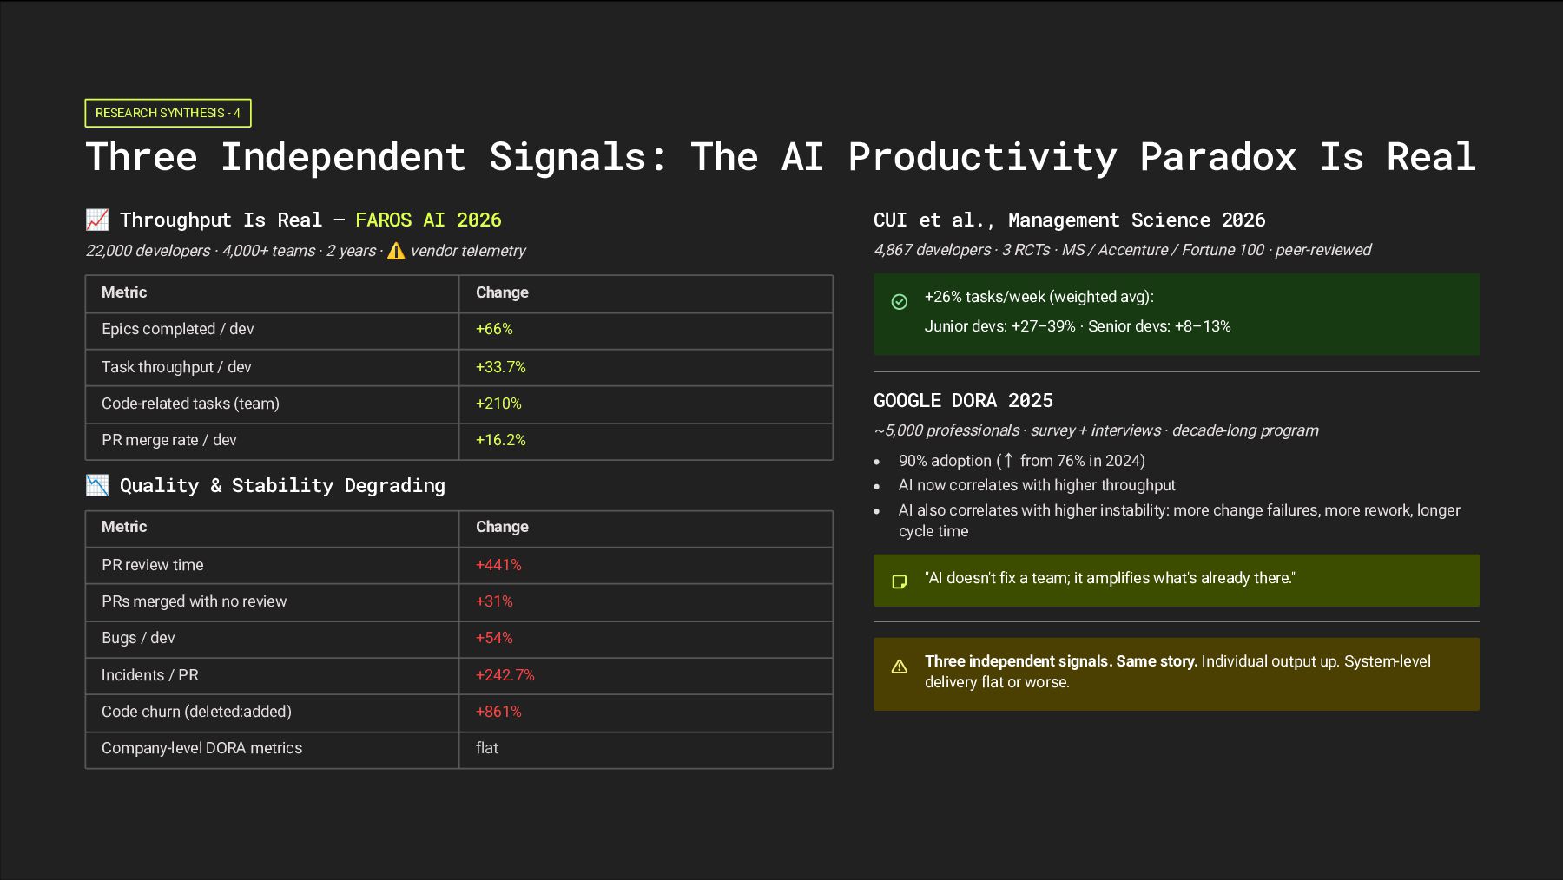Viewport: 1563px width, 880px height.
Task: Click the Company-level DORA metrics cell
Action: click(x=202, y=748)
